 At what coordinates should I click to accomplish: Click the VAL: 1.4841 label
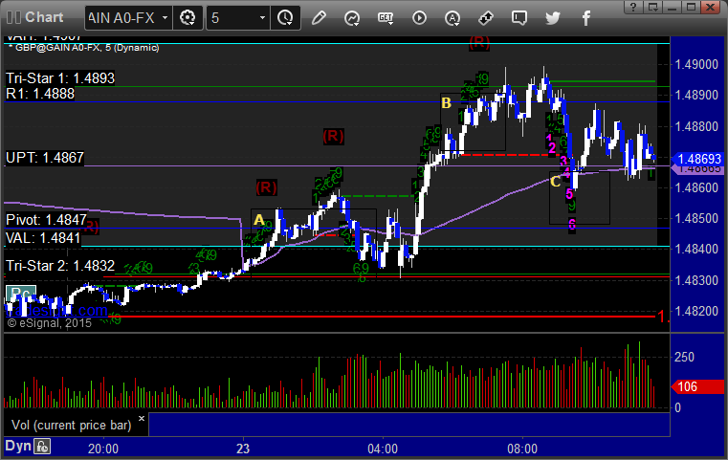coord(43,238)
